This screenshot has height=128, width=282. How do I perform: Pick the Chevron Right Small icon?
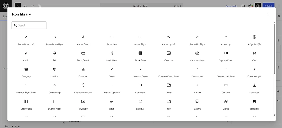pyautogui.click(x=26, y=85)
